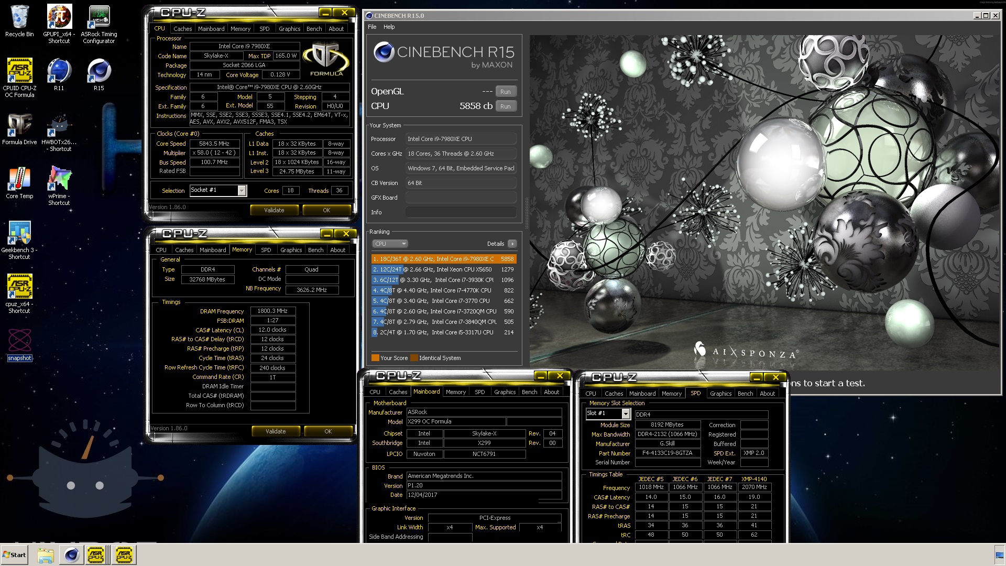Open the CPU ranking category dropdown
Image resolution: width=1006 pixels, height=566 pixels.
point(390,244)
